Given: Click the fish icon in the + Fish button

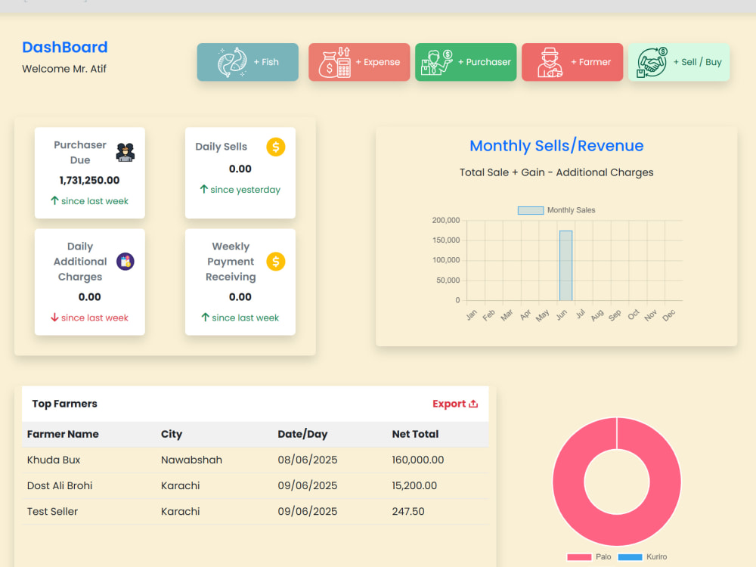Looking at the screenshot, I should 232,62.
